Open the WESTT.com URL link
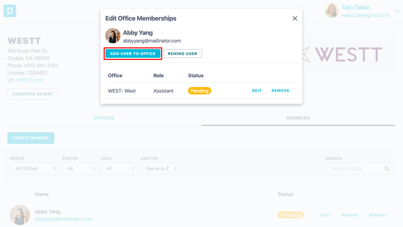This screenshot has height=227, width=403. (29, 80)
